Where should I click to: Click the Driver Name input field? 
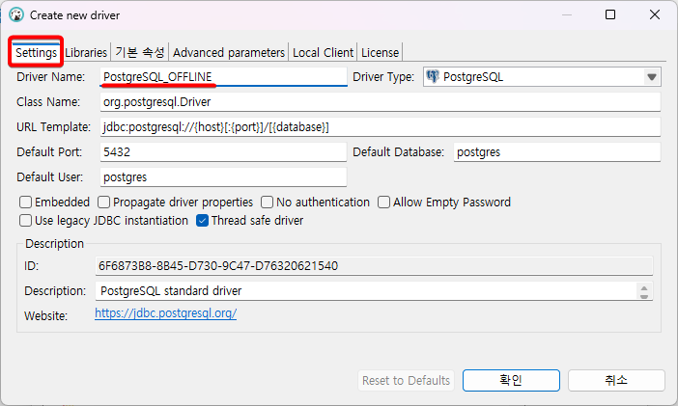pyautogui.click(x=223, y=77)
